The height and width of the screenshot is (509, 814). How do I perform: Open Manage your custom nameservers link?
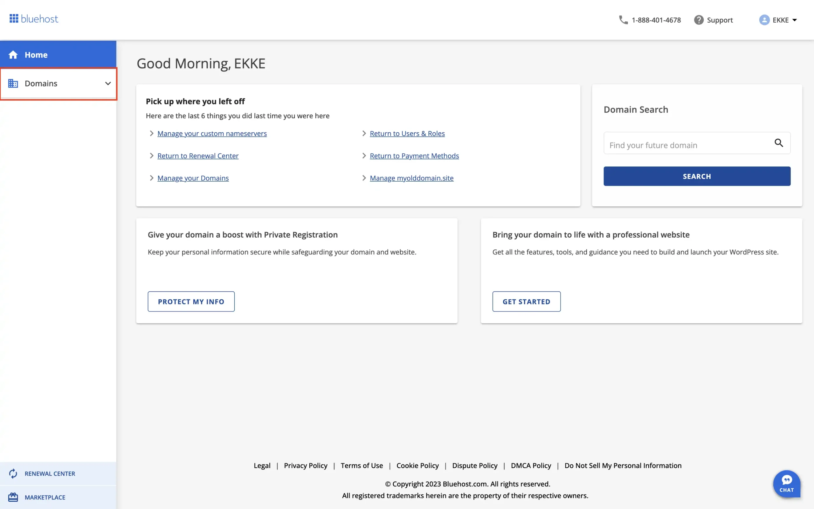pyautogui.click(x=212, y=133)
